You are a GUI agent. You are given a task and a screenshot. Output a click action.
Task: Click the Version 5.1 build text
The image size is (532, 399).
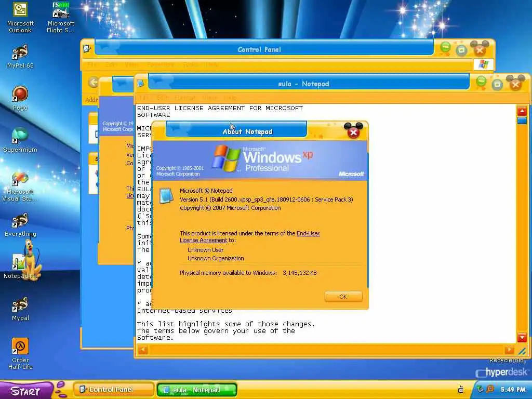click(267, 199)
